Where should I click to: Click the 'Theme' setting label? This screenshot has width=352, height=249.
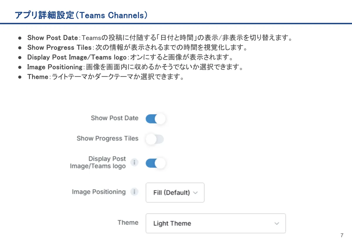pos(128,222)
